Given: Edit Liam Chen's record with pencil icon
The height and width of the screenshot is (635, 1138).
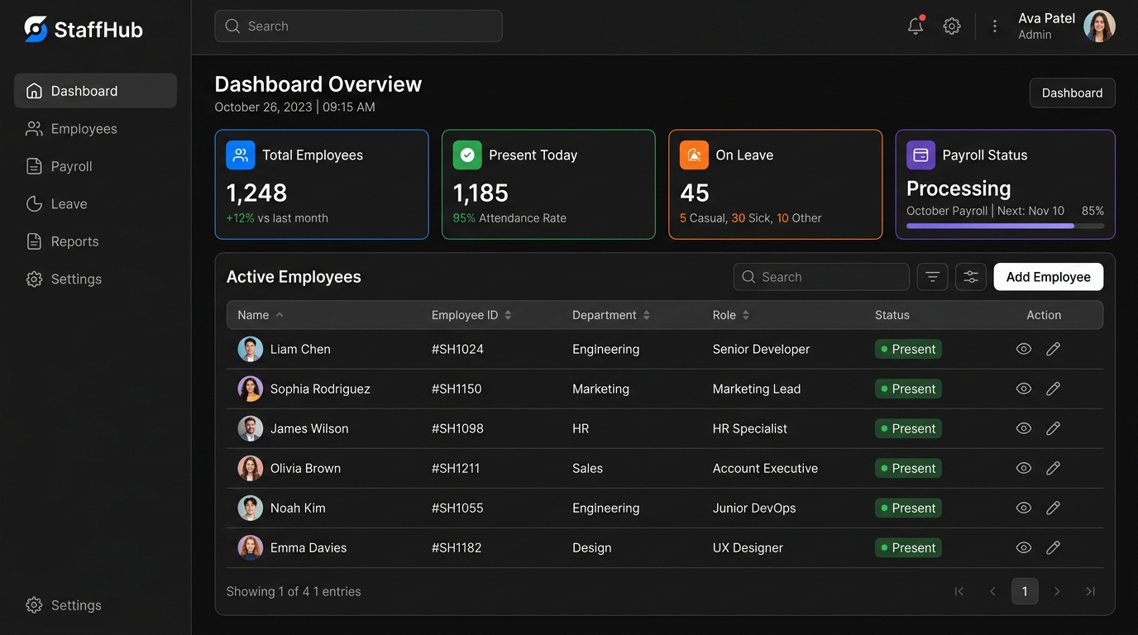Looking at the screenshot, I should [1053, 349].
